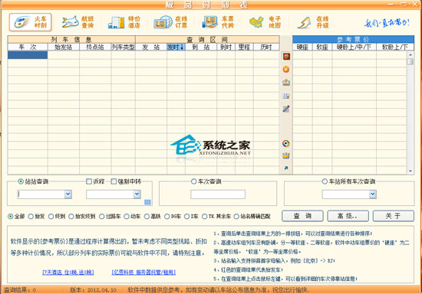
Task: Click the 硬卧上/中/下 column header
Action: click(354, 47)
